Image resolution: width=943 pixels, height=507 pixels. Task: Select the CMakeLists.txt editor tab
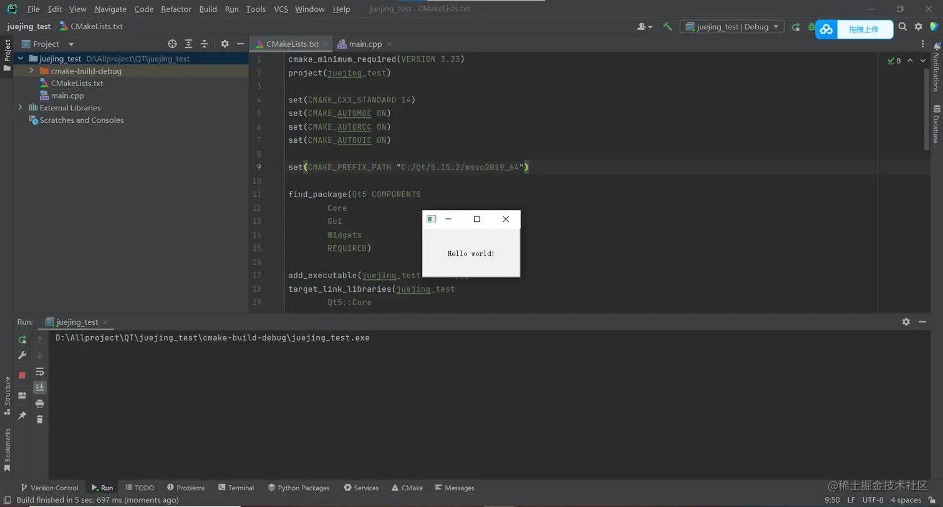pos(292,44)
